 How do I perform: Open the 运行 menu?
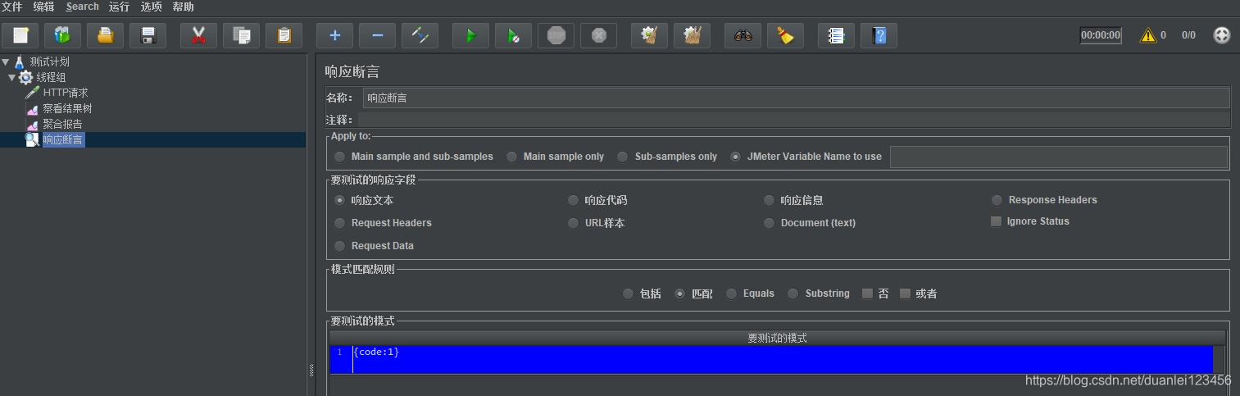tap(119, 7)
